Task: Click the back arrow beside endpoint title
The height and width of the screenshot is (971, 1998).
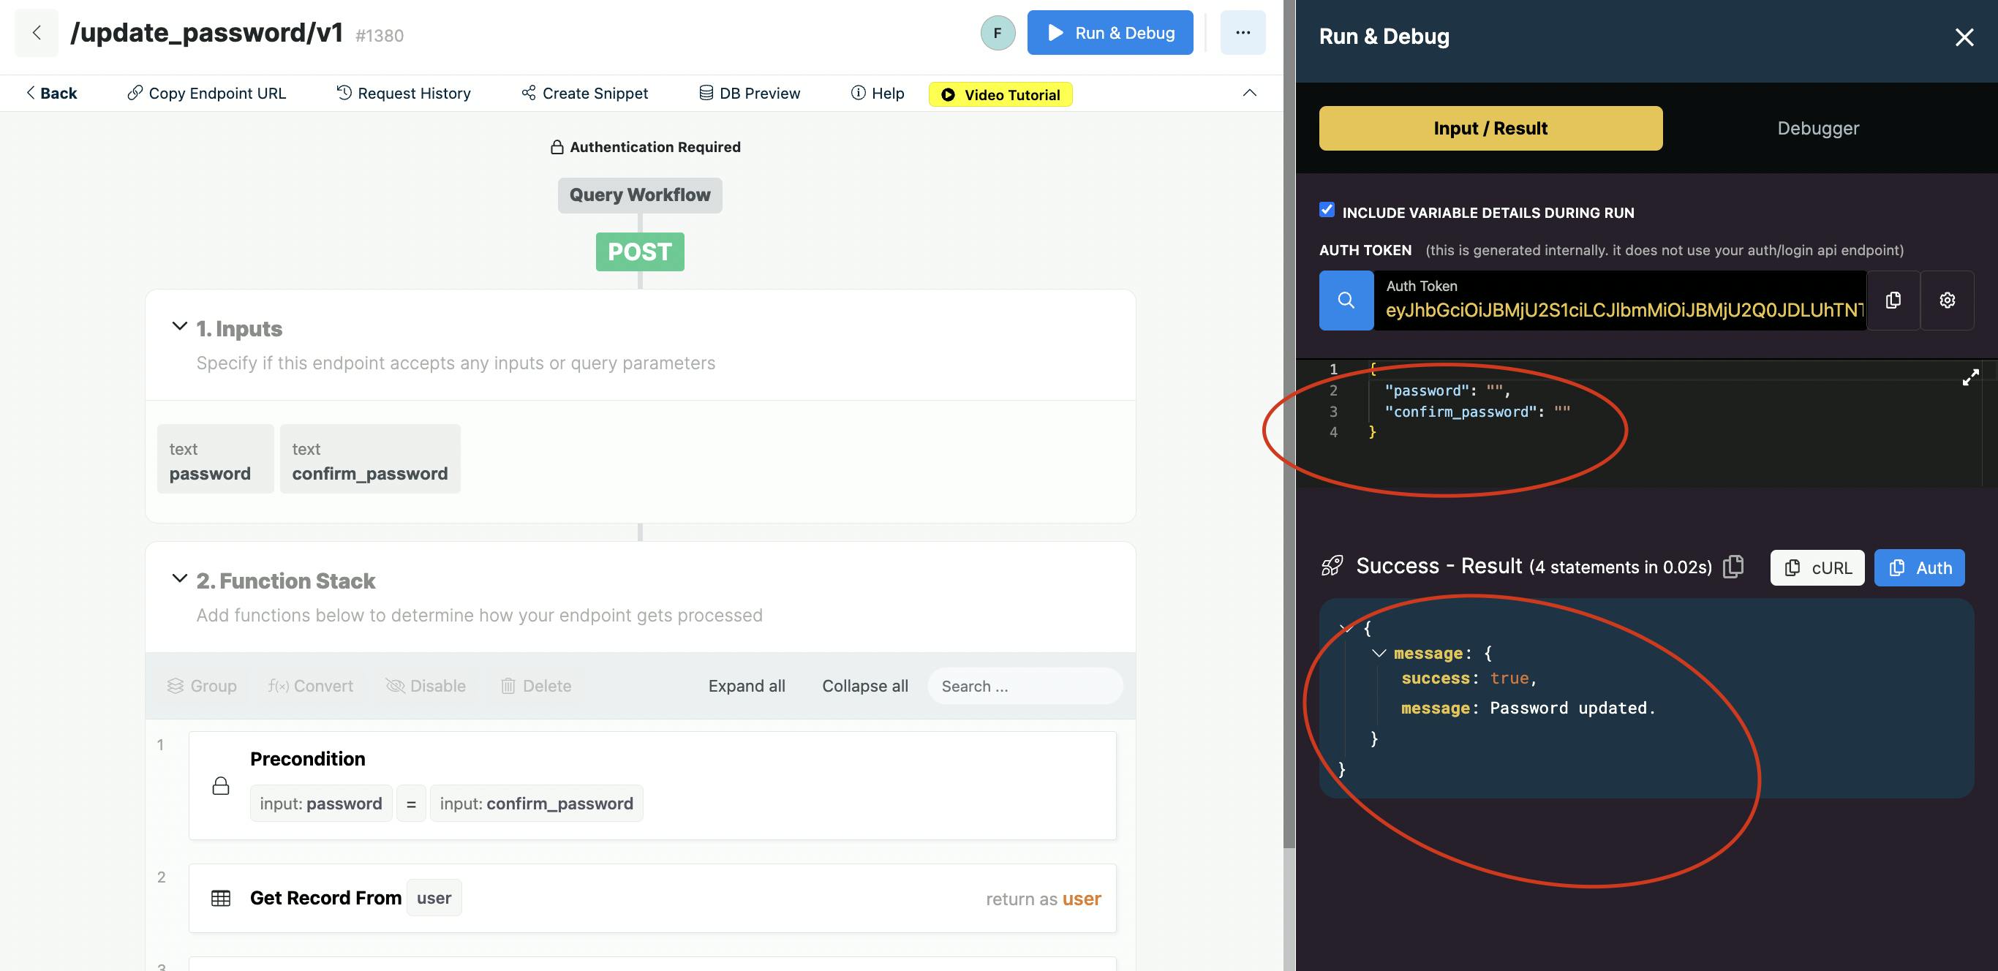Action: pos(37,33)
